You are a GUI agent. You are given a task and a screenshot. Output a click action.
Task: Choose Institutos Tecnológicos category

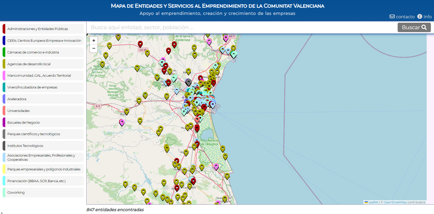click(43, 146)
